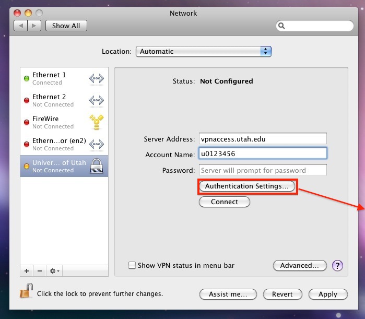This screenshot has height=319, width=365.
Task: Click the green status dot of Ethernet 1
Action: tap(27, 78)
